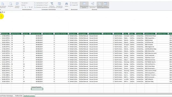Click the 'Colma' city cell
This screenshot has height=97, width=172.
tap(127, 66)
